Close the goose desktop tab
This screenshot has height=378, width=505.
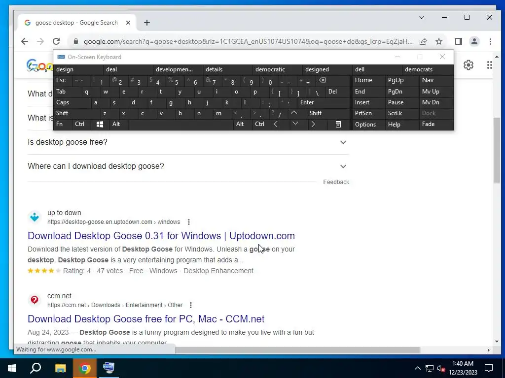pyautogui.click(x=128, y=23)
